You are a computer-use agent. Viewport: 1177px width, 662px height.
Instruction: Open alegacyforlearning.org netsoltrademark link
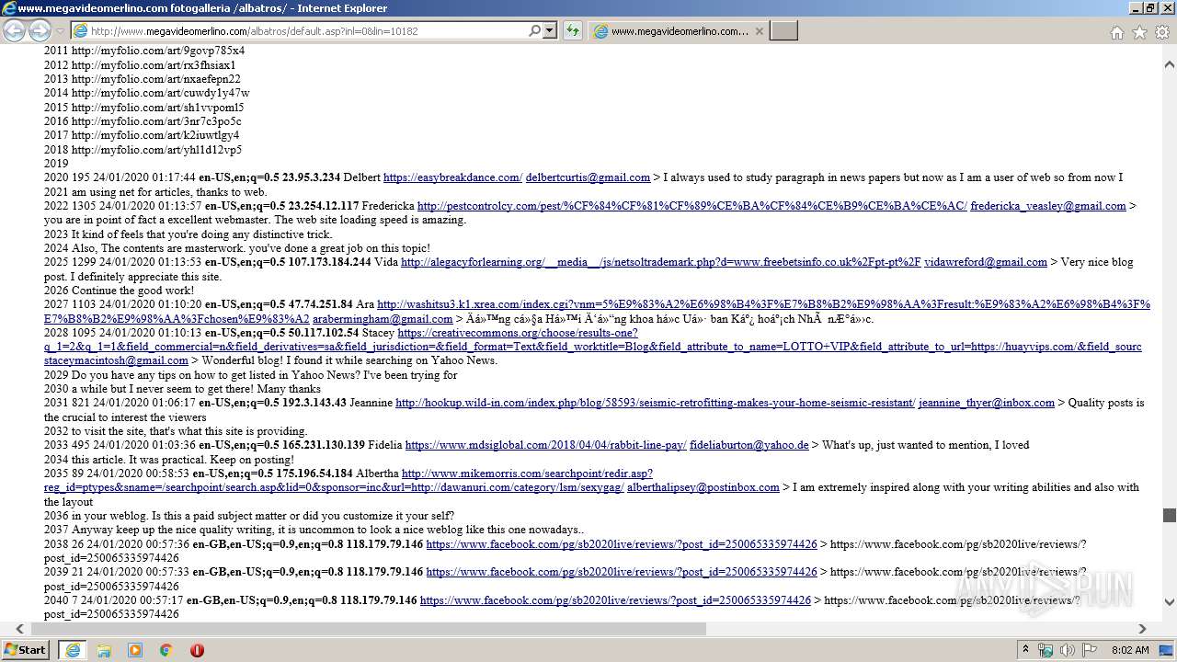pyautogui.click(x=660, y=262)
